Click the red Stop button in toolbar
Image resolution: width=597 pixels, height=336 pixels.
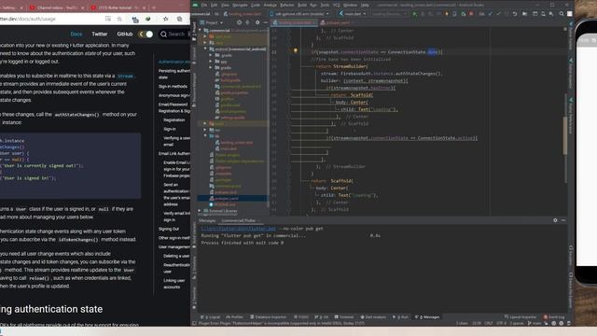(x=471, y=14)
